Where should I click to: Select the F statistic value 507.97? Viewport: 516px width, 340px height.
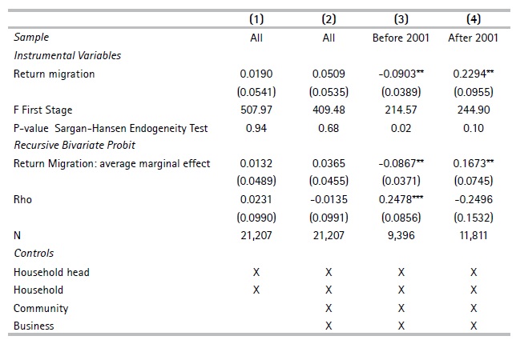pyautogui.click(x=256, y=110)
